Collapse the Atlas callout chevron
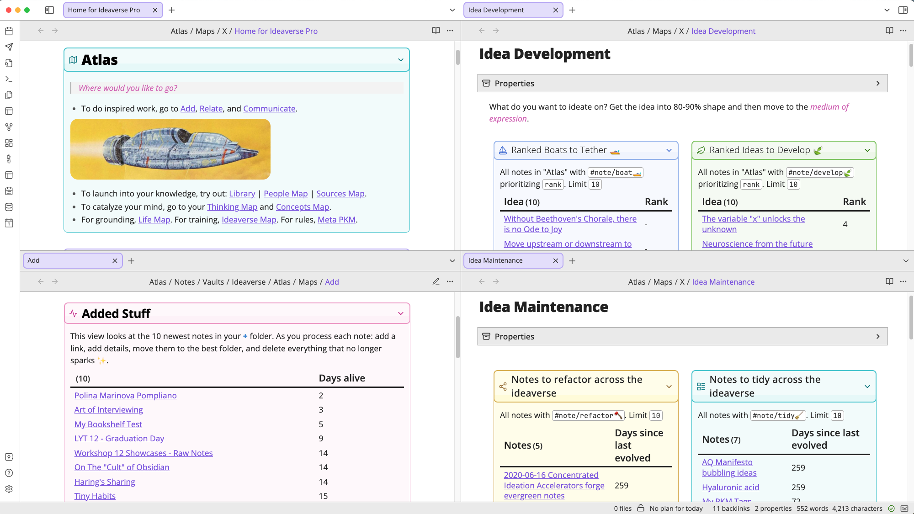 401,59
